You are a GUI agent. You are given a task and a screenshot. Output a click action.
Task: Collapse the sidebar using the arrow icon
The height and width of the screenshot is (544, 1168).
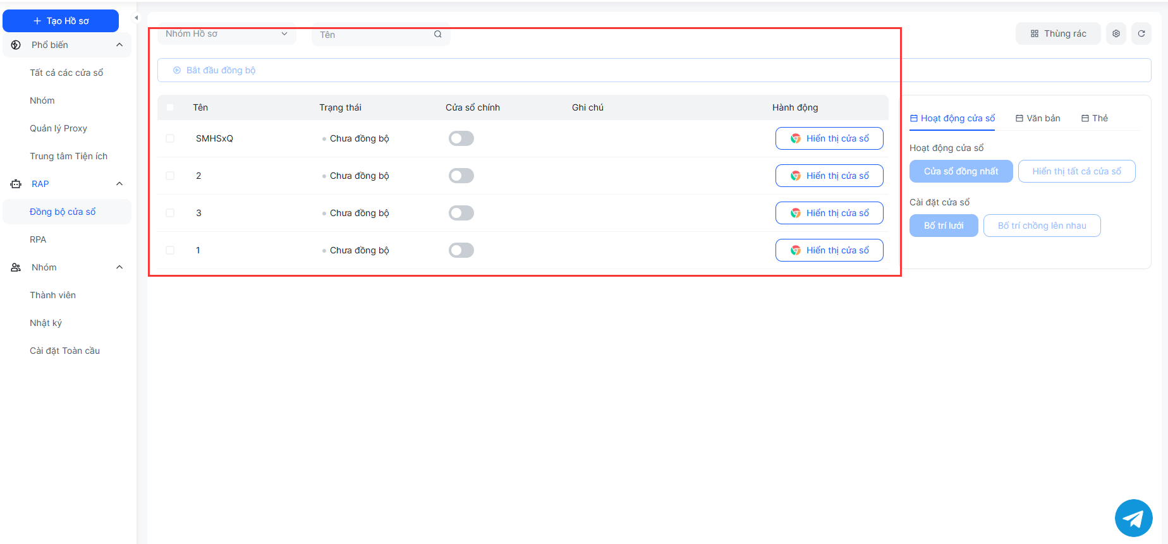(136, 18)
